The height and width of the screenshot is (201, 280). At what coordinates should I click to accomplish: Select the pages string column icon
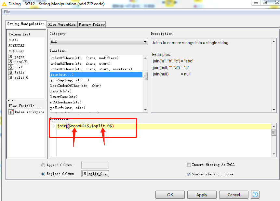pyautogui.click(x=11, y=57)
